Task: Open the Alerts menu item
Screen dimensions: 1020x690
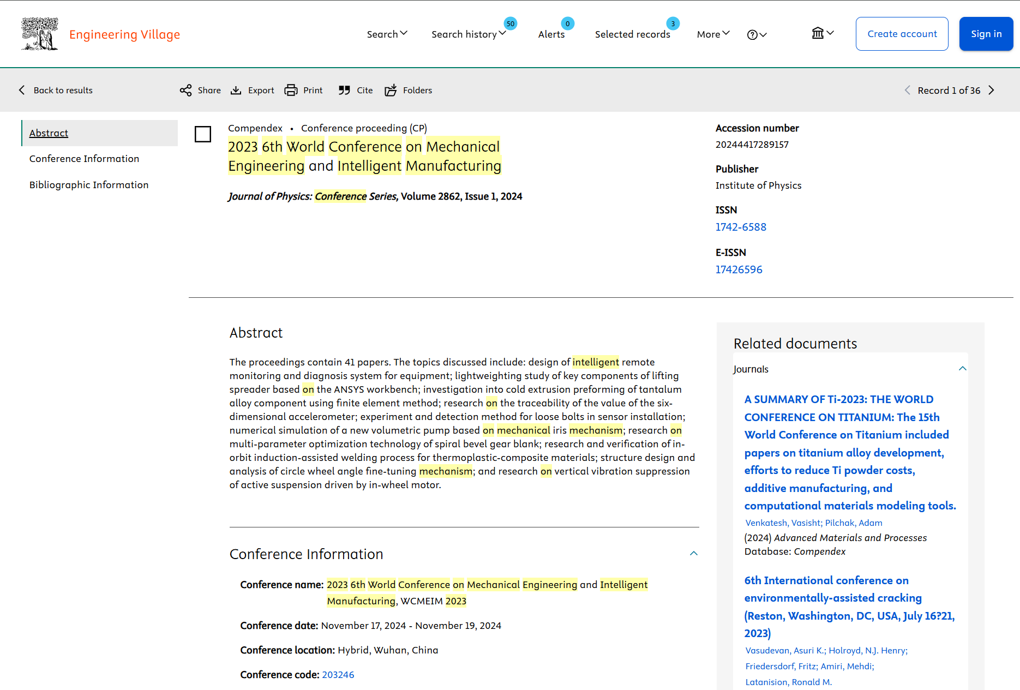Action: pyautogui.click(x=551, y=34)
